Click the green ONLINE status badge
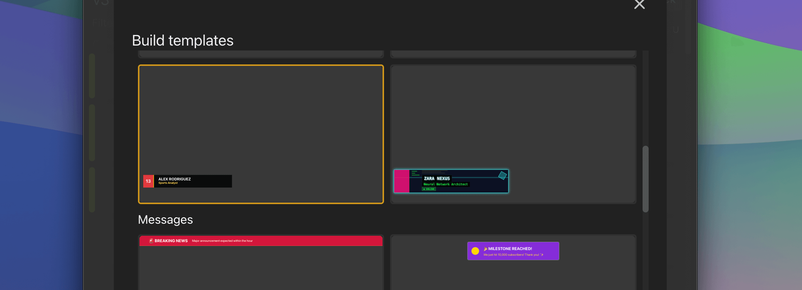The height and width of the screenshot is (290, 802). pos(429,189)
